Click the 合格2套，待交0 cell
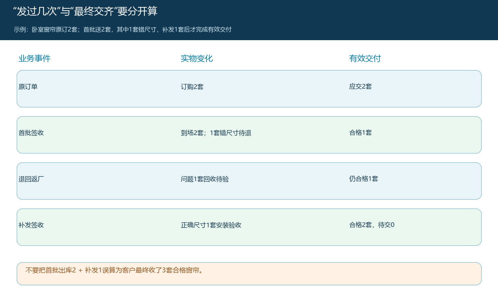498x292 pixels. click(x=372, y=225)
